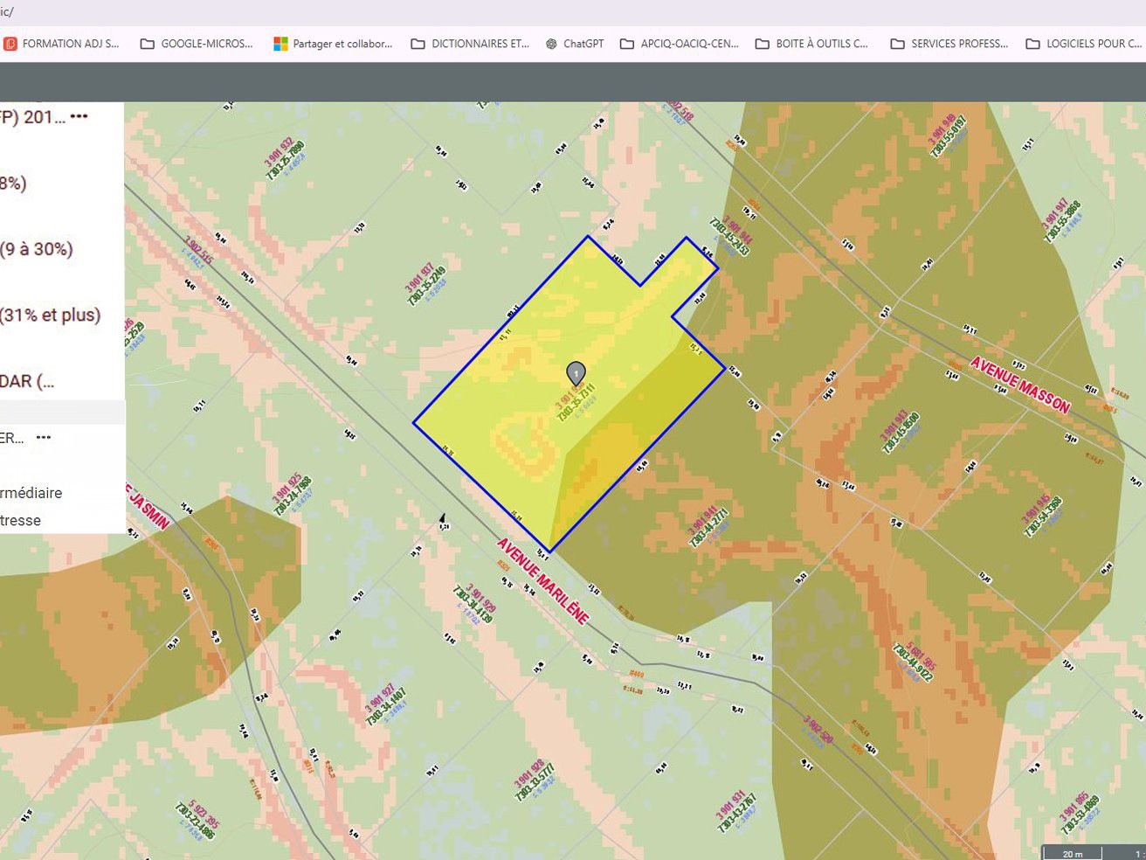The image size is (1146, 860).
Task: Click selected lot label 7303-35-7311
Action: [576, 403]
